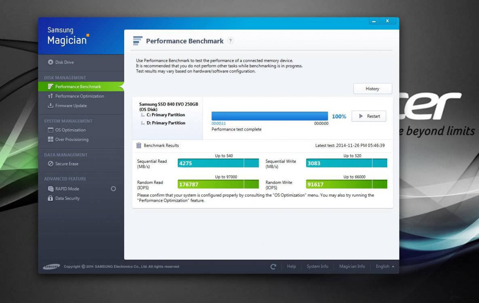Open OS Optimization

tap(70, 130)
